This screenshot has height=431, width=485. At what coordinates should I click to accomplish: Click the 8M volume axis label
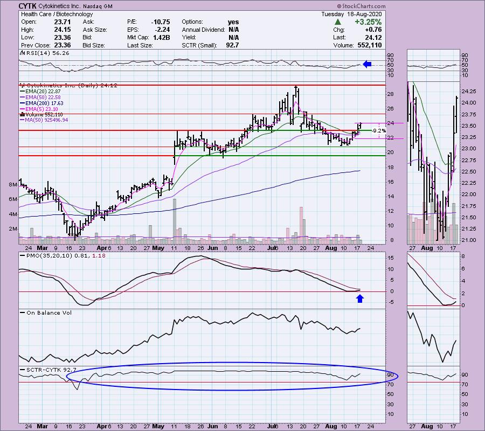(x=13, y=185)
